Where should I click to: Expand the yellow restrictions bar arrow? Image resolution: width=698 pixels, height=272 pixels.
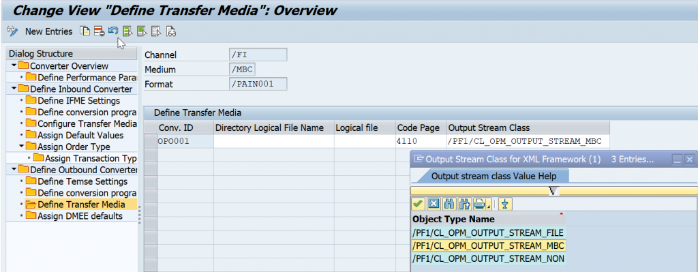pyautogui.click(x=553, y=191)
